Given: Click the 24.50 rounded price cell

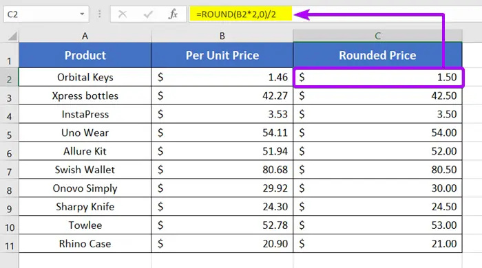Looking at the screenshot, I should click(x=377, y=207).
